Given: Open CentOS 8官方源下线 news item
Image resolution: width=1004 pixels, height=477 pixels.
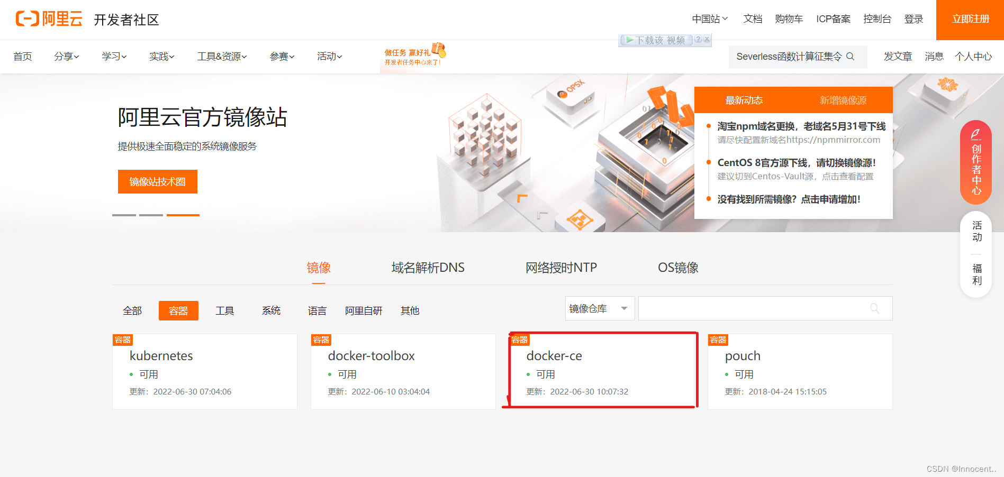Looking at the screenshot, I should tap(797, 163).
